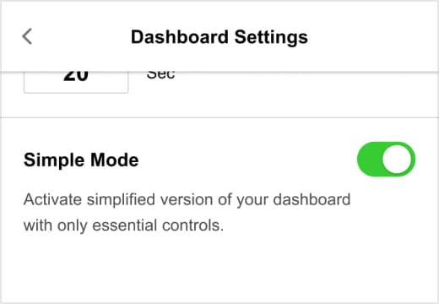Click the word 'Mode' in Simple Mode heading

point(115,160)
